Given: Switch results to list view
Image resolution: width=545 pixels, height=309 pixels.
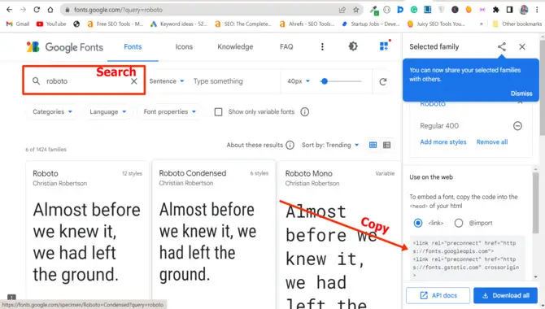Looking at the screenshot, I should 387,145.
